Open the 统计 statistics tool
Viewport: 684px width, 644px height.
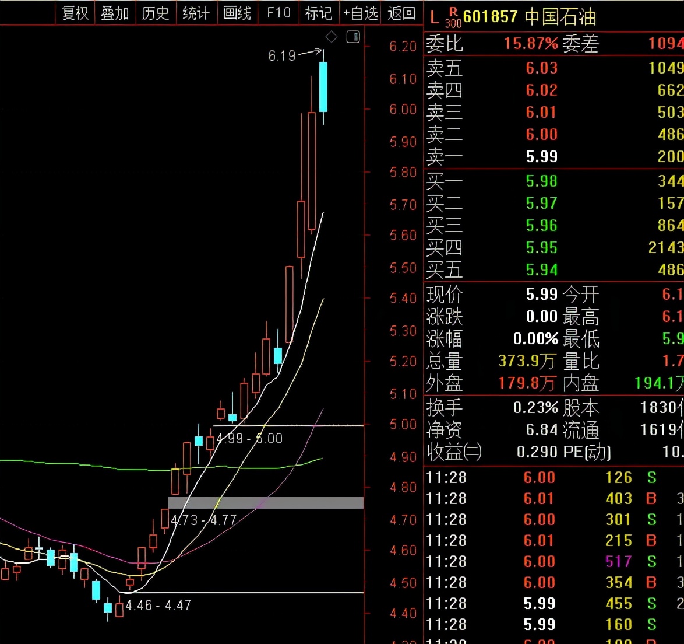pos(196,13)
